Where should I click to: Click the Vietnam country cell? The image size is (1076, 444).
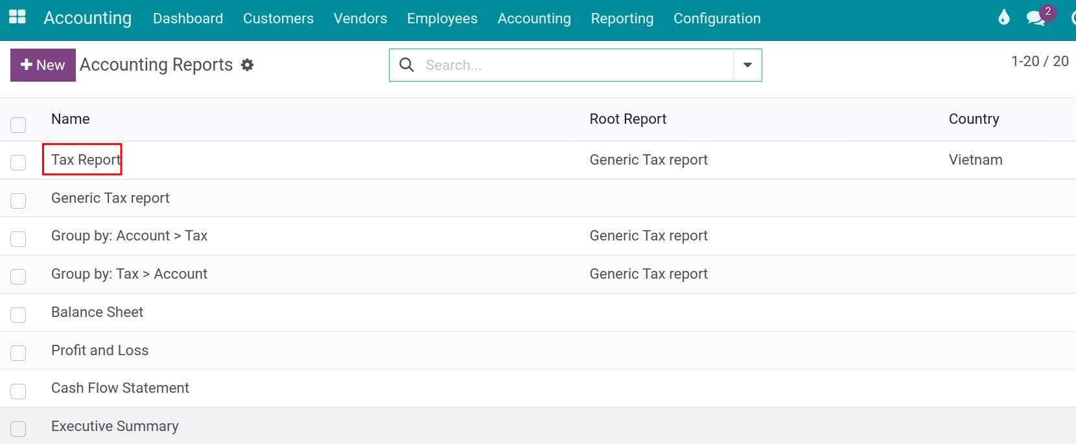(x=976, y=159)
